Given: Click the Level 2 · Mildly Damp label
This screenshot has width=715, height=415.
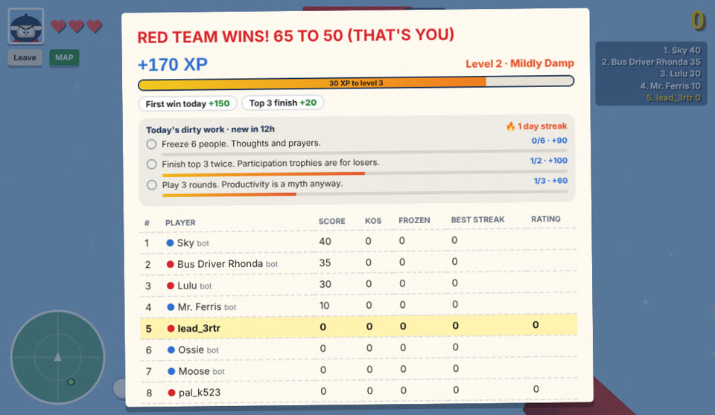Looking at the screenshot, I should pos(519,63).
